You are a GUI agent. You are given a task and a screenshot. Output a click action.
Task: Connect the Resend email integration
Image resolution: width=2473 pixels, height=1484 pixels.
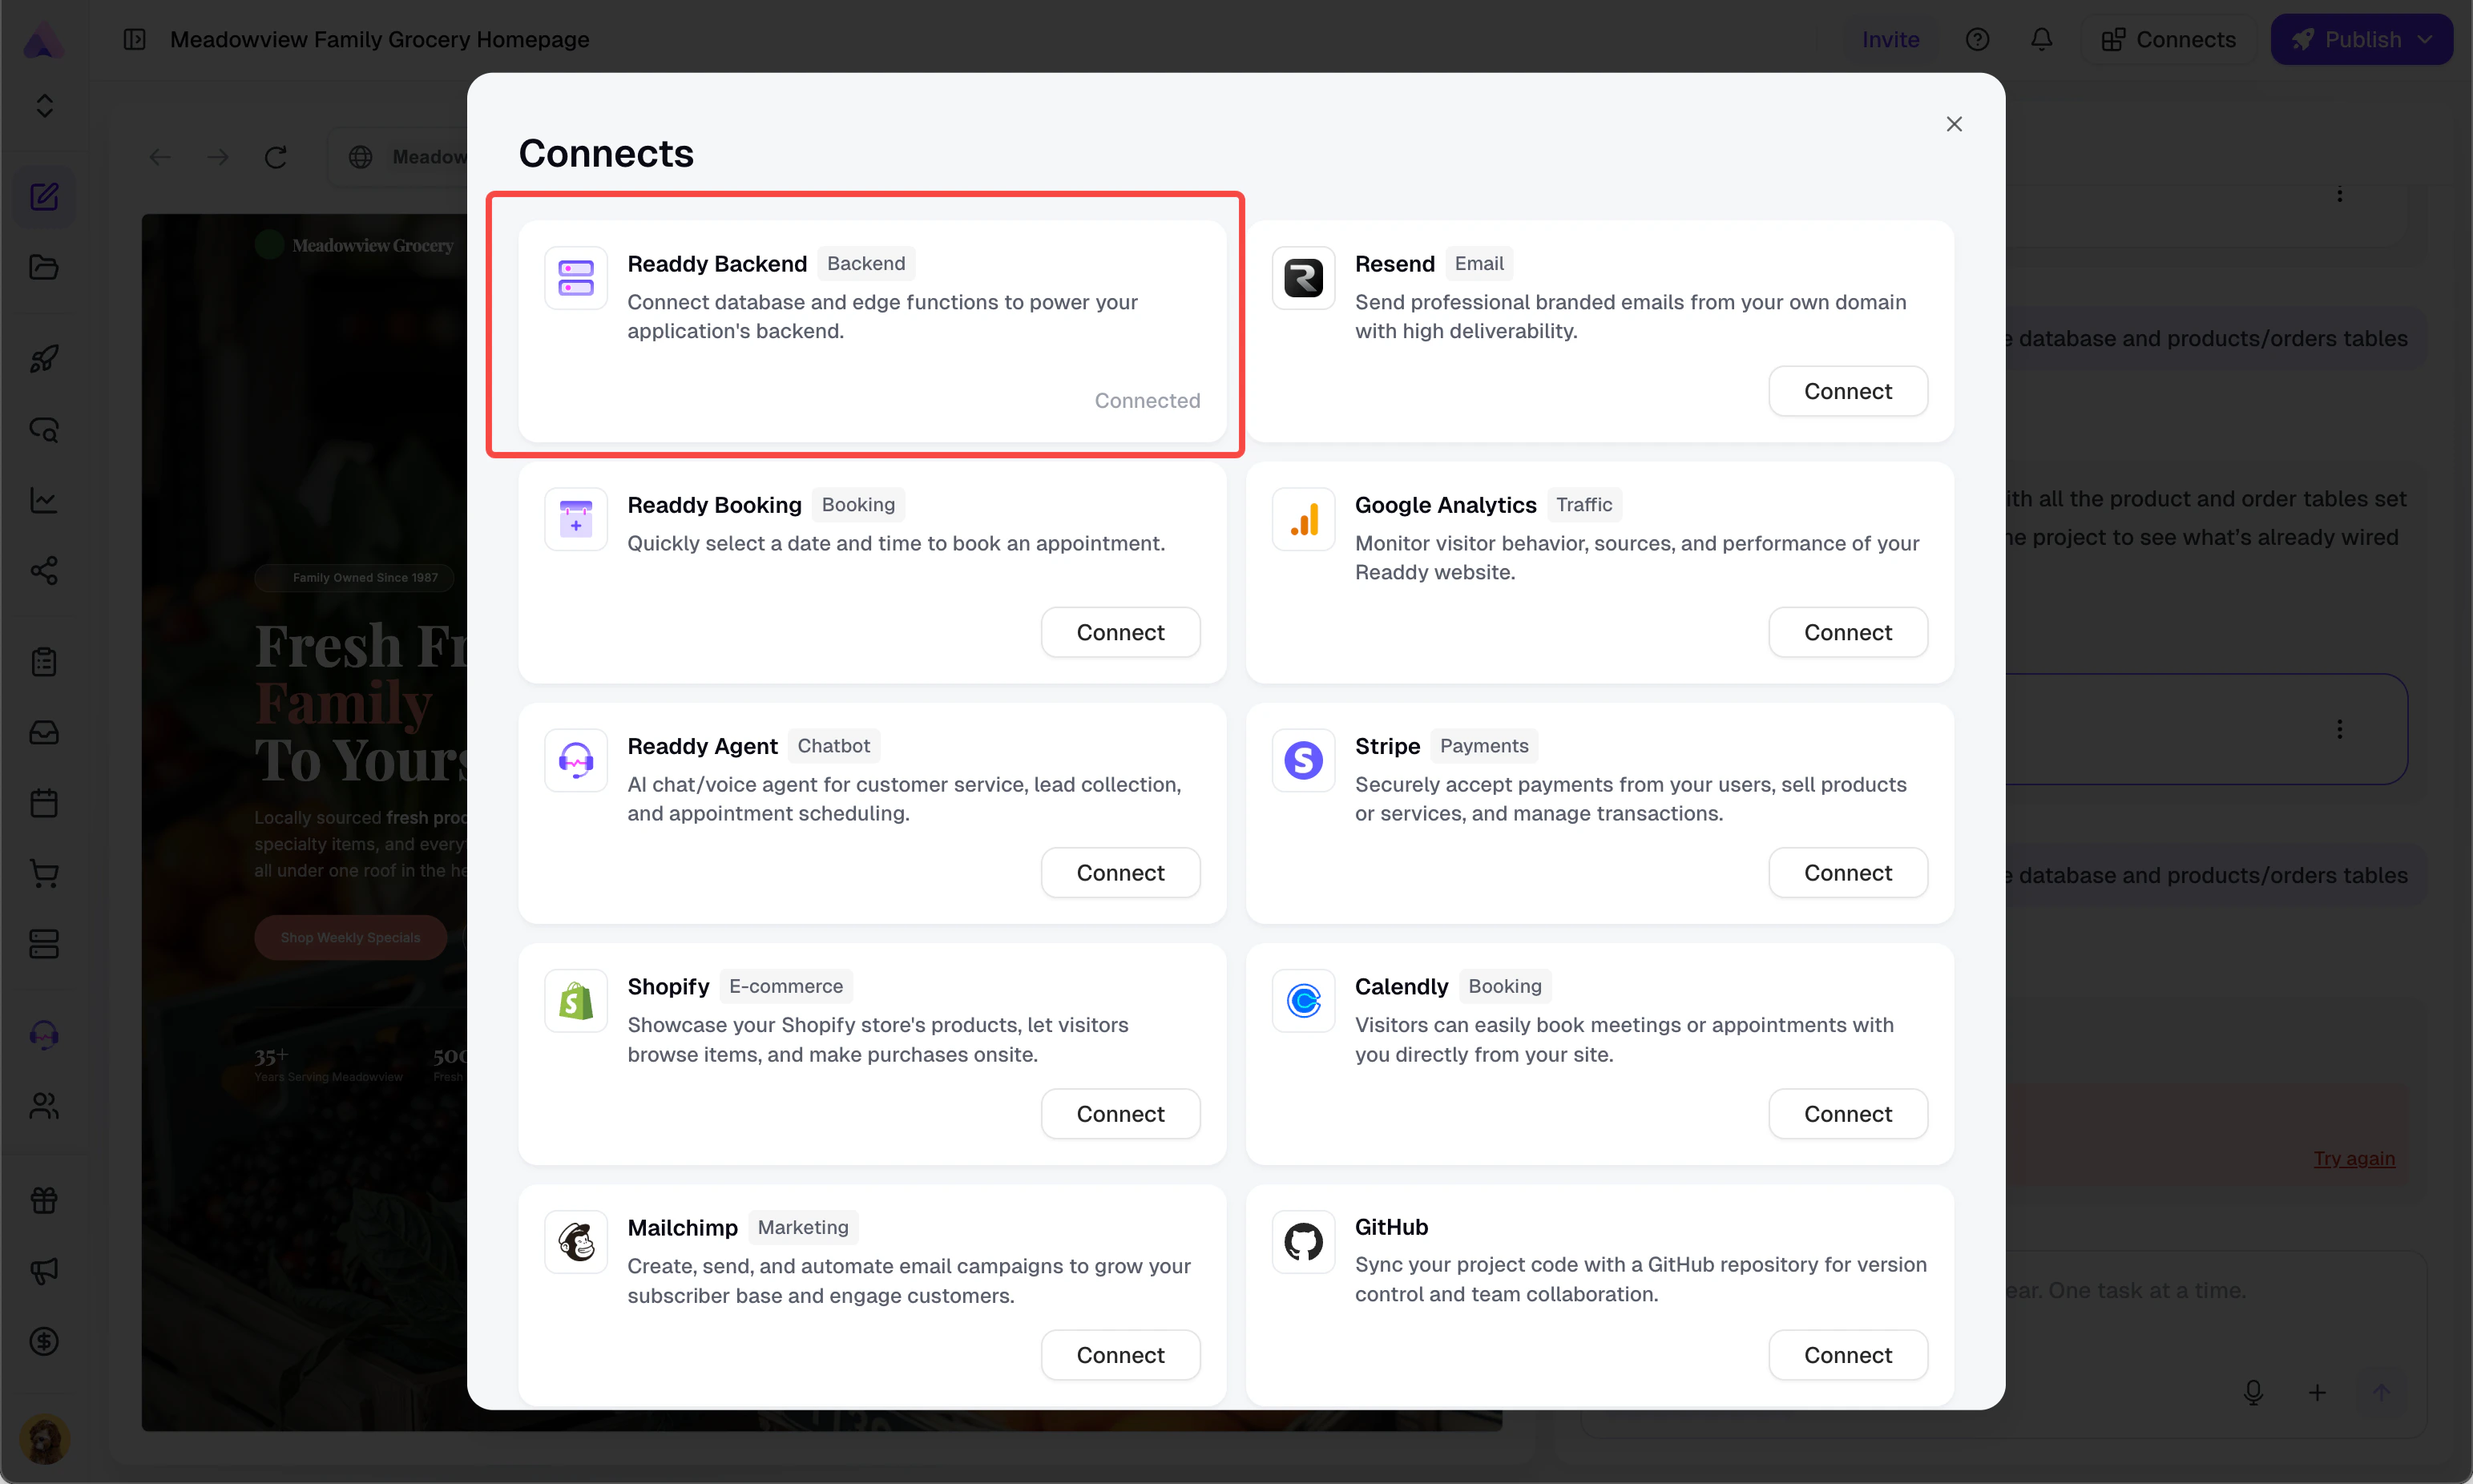click(x=1847, y=391)
